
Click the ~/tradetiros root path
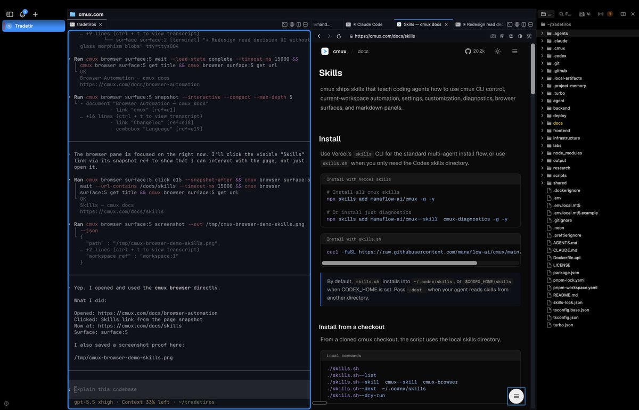[x=557, y=24]
